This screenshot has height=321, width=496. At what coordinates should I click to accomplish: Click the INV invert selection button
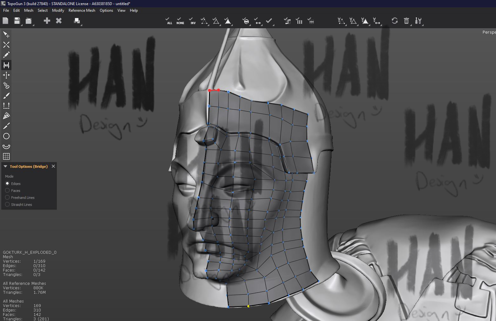(192, 21)
